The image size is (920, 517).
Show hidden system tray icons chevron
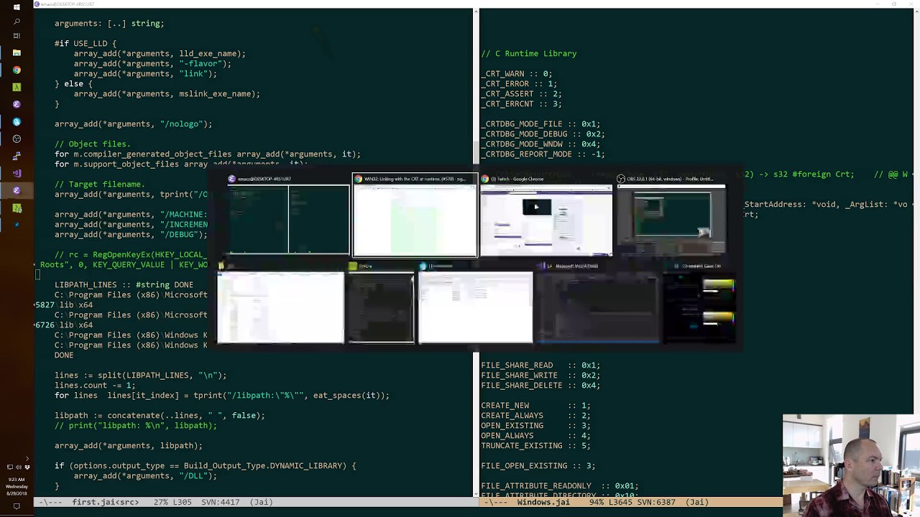coord(27,457)
